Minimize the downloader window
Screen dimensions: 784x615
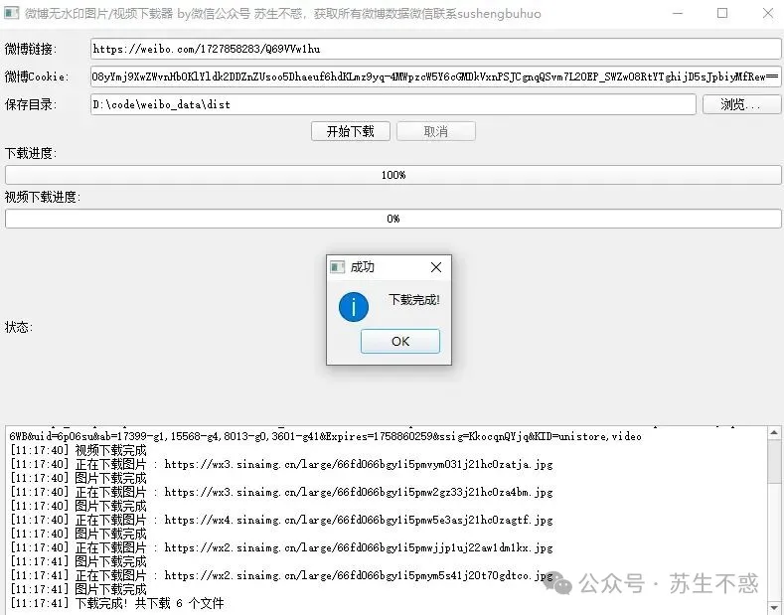pos(678,14)
